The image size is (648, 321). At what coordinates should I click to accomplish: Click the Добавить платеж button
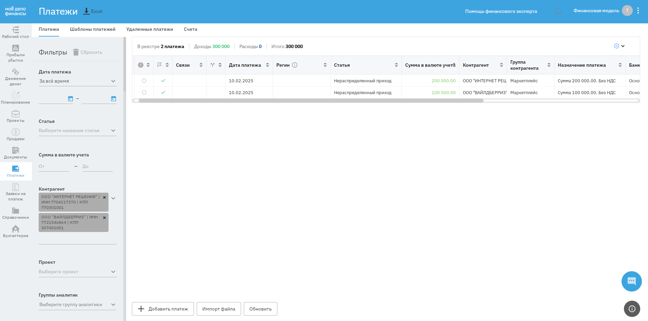click(x=163, y=309)
